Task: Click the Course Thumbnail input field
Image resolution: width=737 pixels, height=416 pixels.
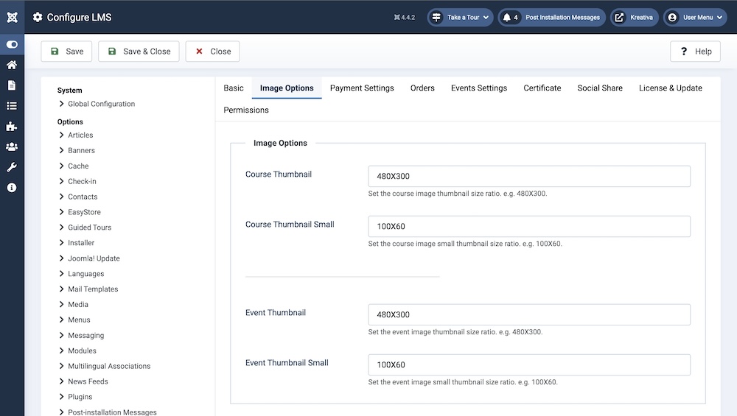Action: coord(528,177)
